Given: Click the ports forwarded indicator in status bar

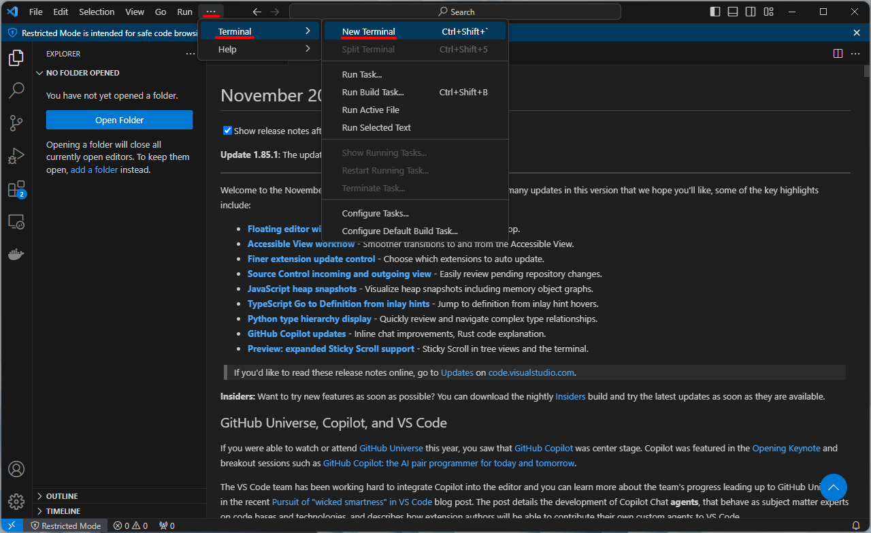Looking at the screenshot, I should tap(167, 526).
